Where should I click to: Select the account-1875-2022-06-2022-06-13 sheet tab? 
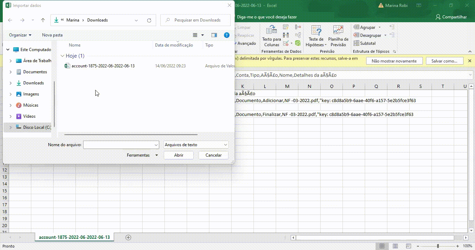click(x=74, y=237)
